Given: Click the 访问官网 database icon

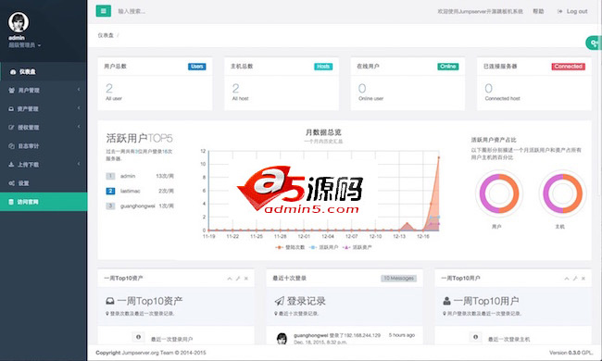Looking at the screenshot, I should pyautogui.click(x=11, y=202).
